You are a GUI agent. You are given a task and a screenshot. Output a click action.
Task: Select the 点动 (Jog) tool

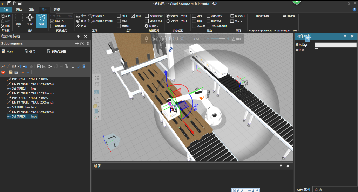41,21
